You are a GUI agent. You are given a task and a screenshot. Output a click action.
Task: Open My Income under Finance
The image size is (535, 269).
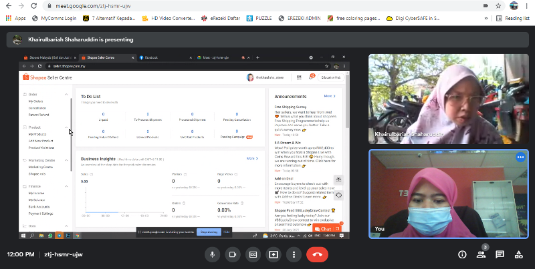click(36, 193)
